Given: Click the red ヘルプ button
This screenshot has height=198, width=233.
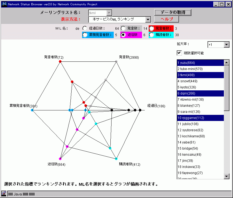Looking at the screenshot, I should 166,19.
